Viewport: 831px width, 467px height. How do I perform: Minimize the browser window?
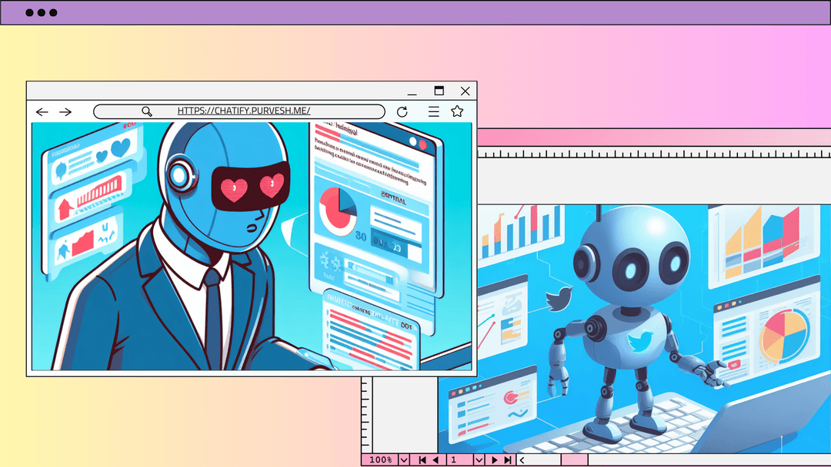tap(413, 91)
